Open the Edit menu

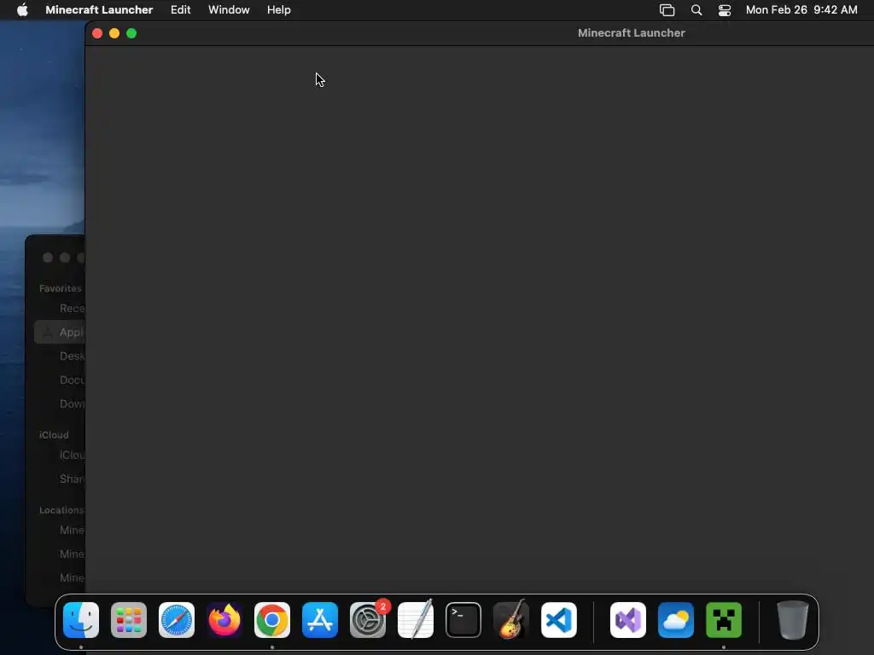[x=181, y=10]
